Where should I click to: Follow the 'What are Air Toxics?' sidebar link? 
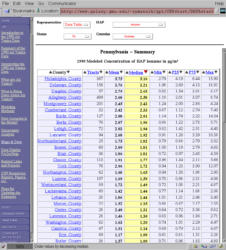[11, 82]
